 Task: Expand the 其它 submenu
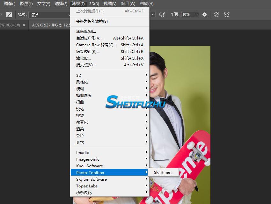click(110, 142)
